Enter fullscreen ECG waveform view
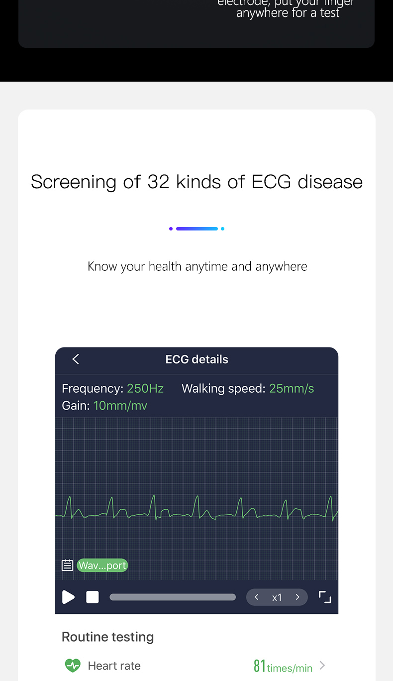Screen dimensions: 393x681 pos(325,597)
